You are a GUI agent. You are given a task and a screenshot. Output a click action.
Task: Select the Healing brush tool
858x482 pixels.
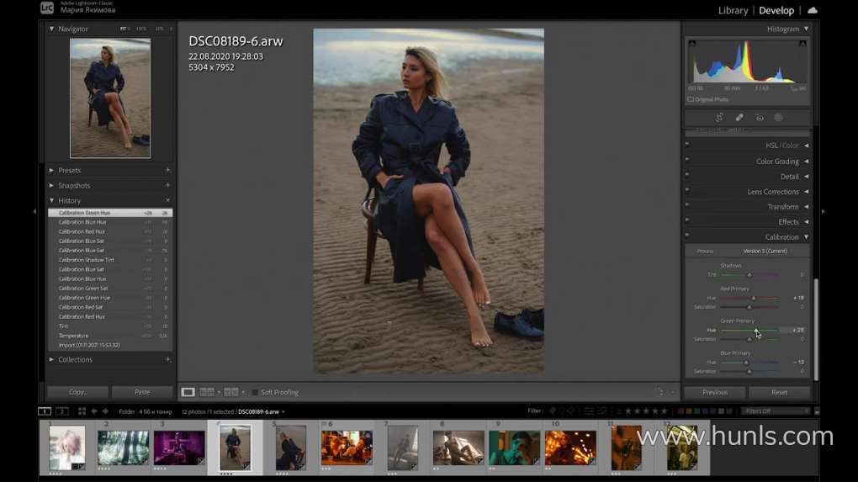pyautogui.click(x=739, y=118)
